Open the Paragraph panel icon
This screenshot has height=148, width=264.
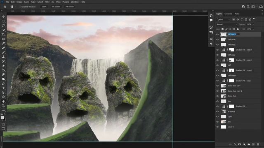[211, 44]
